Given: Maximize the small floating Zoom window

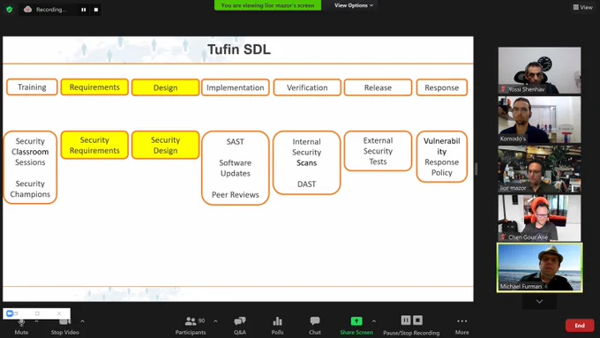Looking at the screenshot, I should tap(37, 313).
